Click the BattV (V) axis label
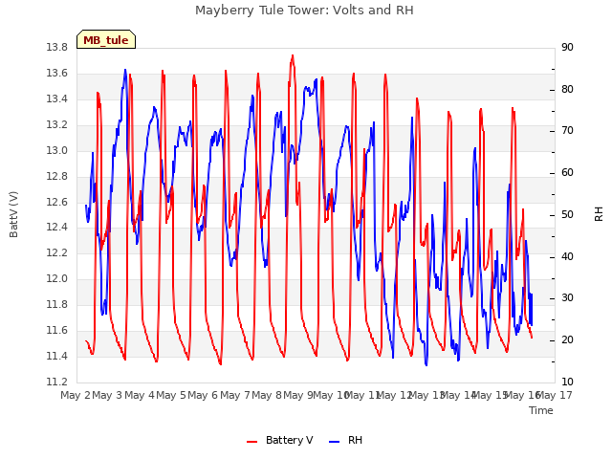 point(13,214)
